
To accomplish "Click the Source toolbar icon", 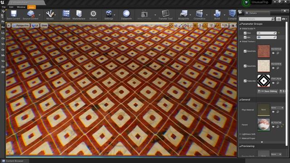I will pos(93,15).
